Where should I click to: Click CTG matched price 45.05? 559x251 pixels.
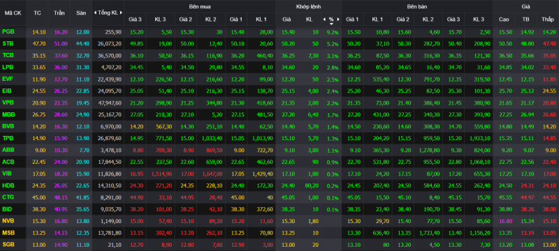288,197
